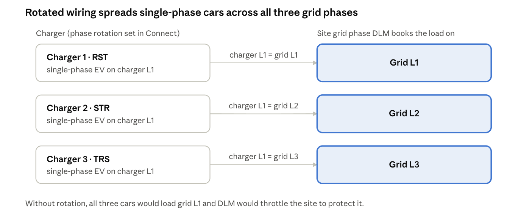Select the Charger 1 · RST box

pos(123,63)
